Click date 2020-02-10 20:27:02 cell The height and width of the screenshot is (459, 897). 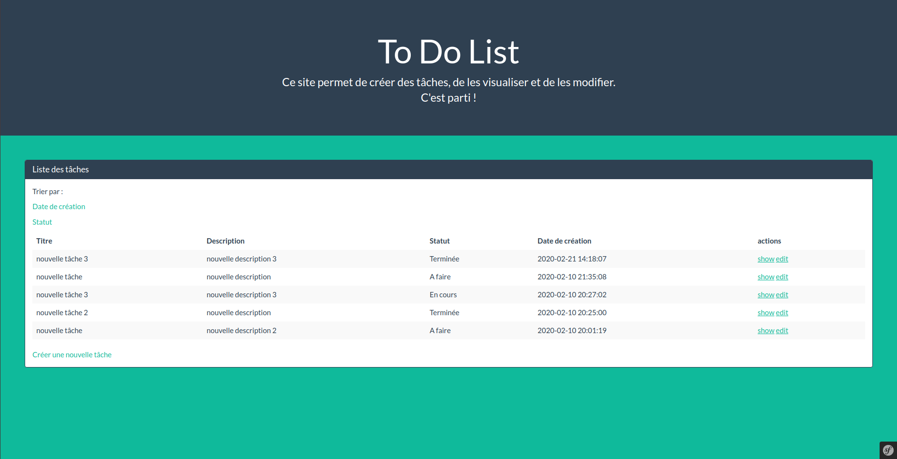pyautogui.click(x=572, y=295)
